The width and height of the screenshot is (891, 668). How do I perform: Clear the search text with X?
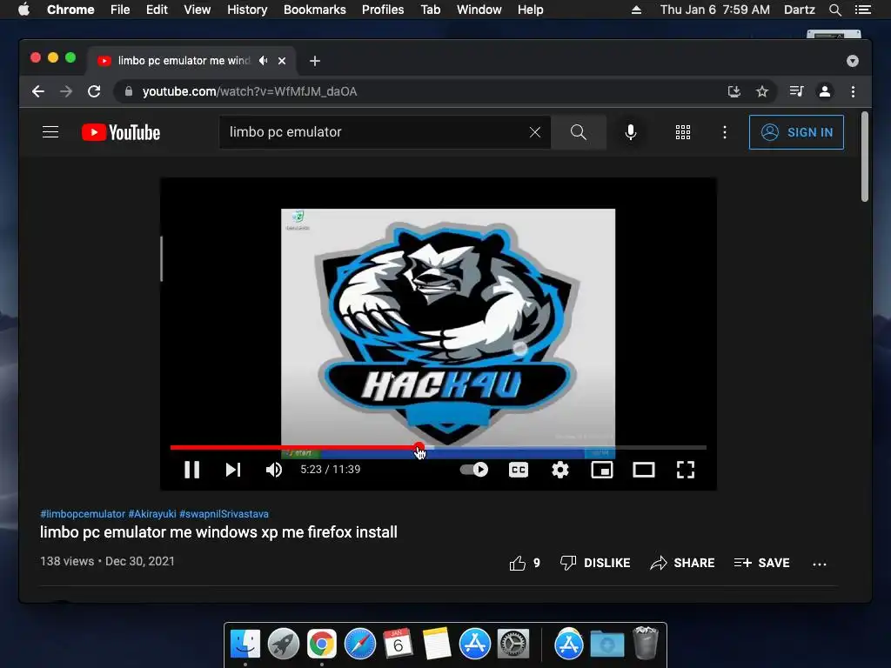click(x=535, y=132)
